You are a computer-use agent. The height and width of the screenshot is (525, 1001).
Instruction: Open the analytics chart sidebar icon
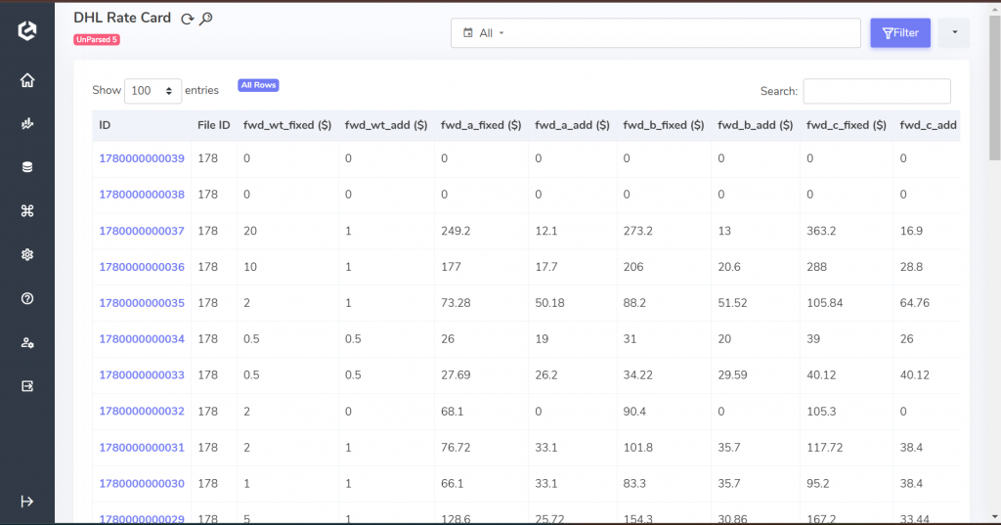point(26,124)
